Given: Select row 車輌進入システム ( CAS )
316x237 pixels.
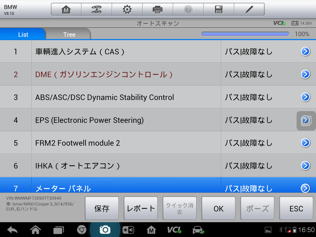Looking at the screenshot, I should (x=158, y=52).
